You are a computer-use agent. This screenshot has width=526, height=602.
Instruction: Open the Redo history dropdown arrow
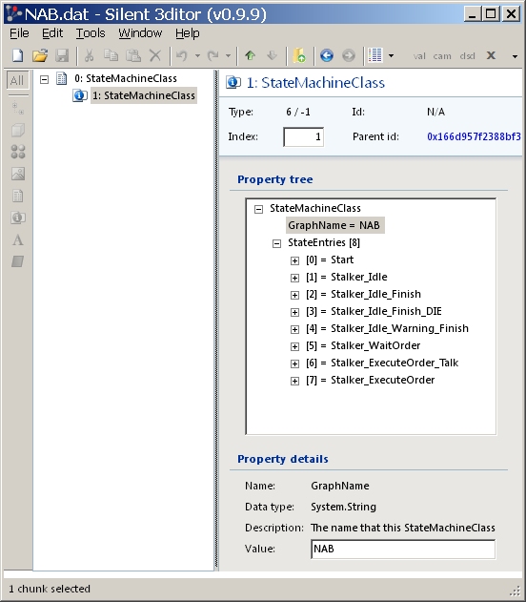click(228, 55)
